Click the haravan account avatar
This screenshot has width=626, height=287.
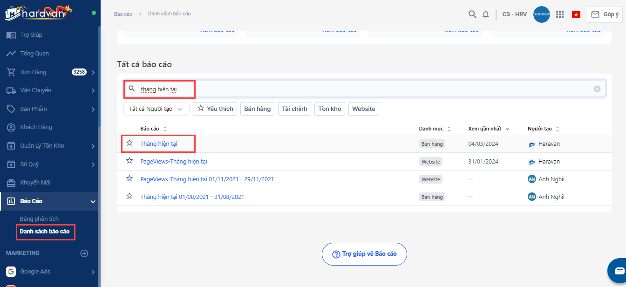(x=541, y=14)
